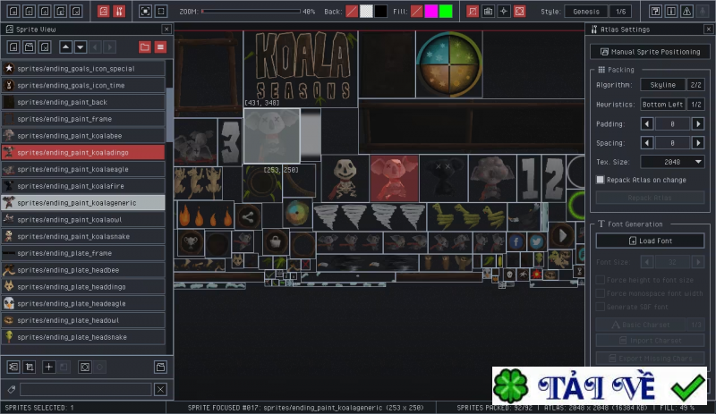Click the empty frame view icon beside the Zoom label

point(161,11)
